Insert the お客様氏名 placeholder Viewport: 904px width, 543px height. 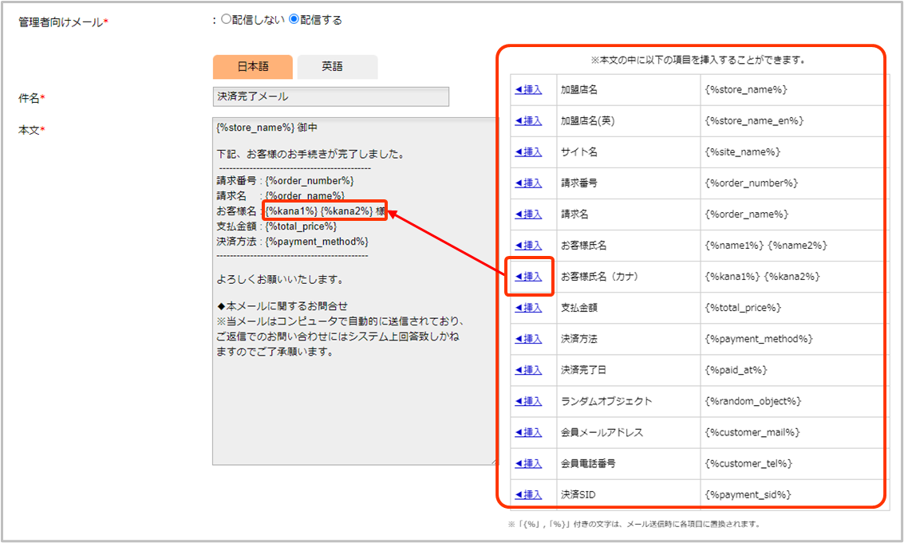528,246
